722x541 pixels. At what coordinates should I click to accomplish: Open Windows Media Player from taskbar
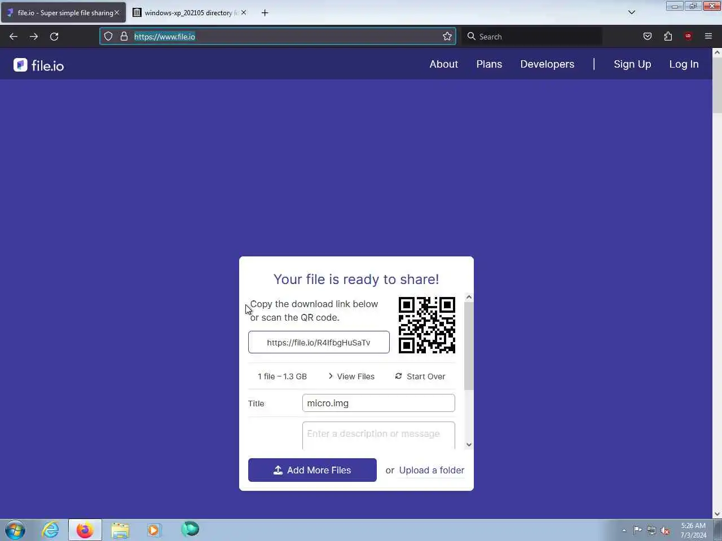point(154,530)
